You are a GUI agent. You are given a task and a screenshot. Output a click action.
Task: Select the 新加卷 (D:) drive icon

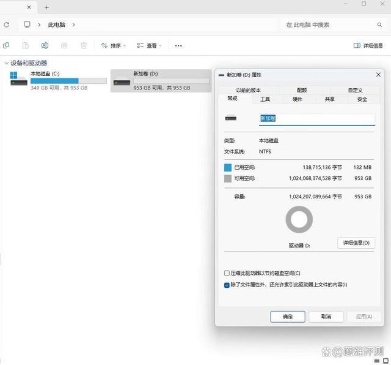[122, 80]
